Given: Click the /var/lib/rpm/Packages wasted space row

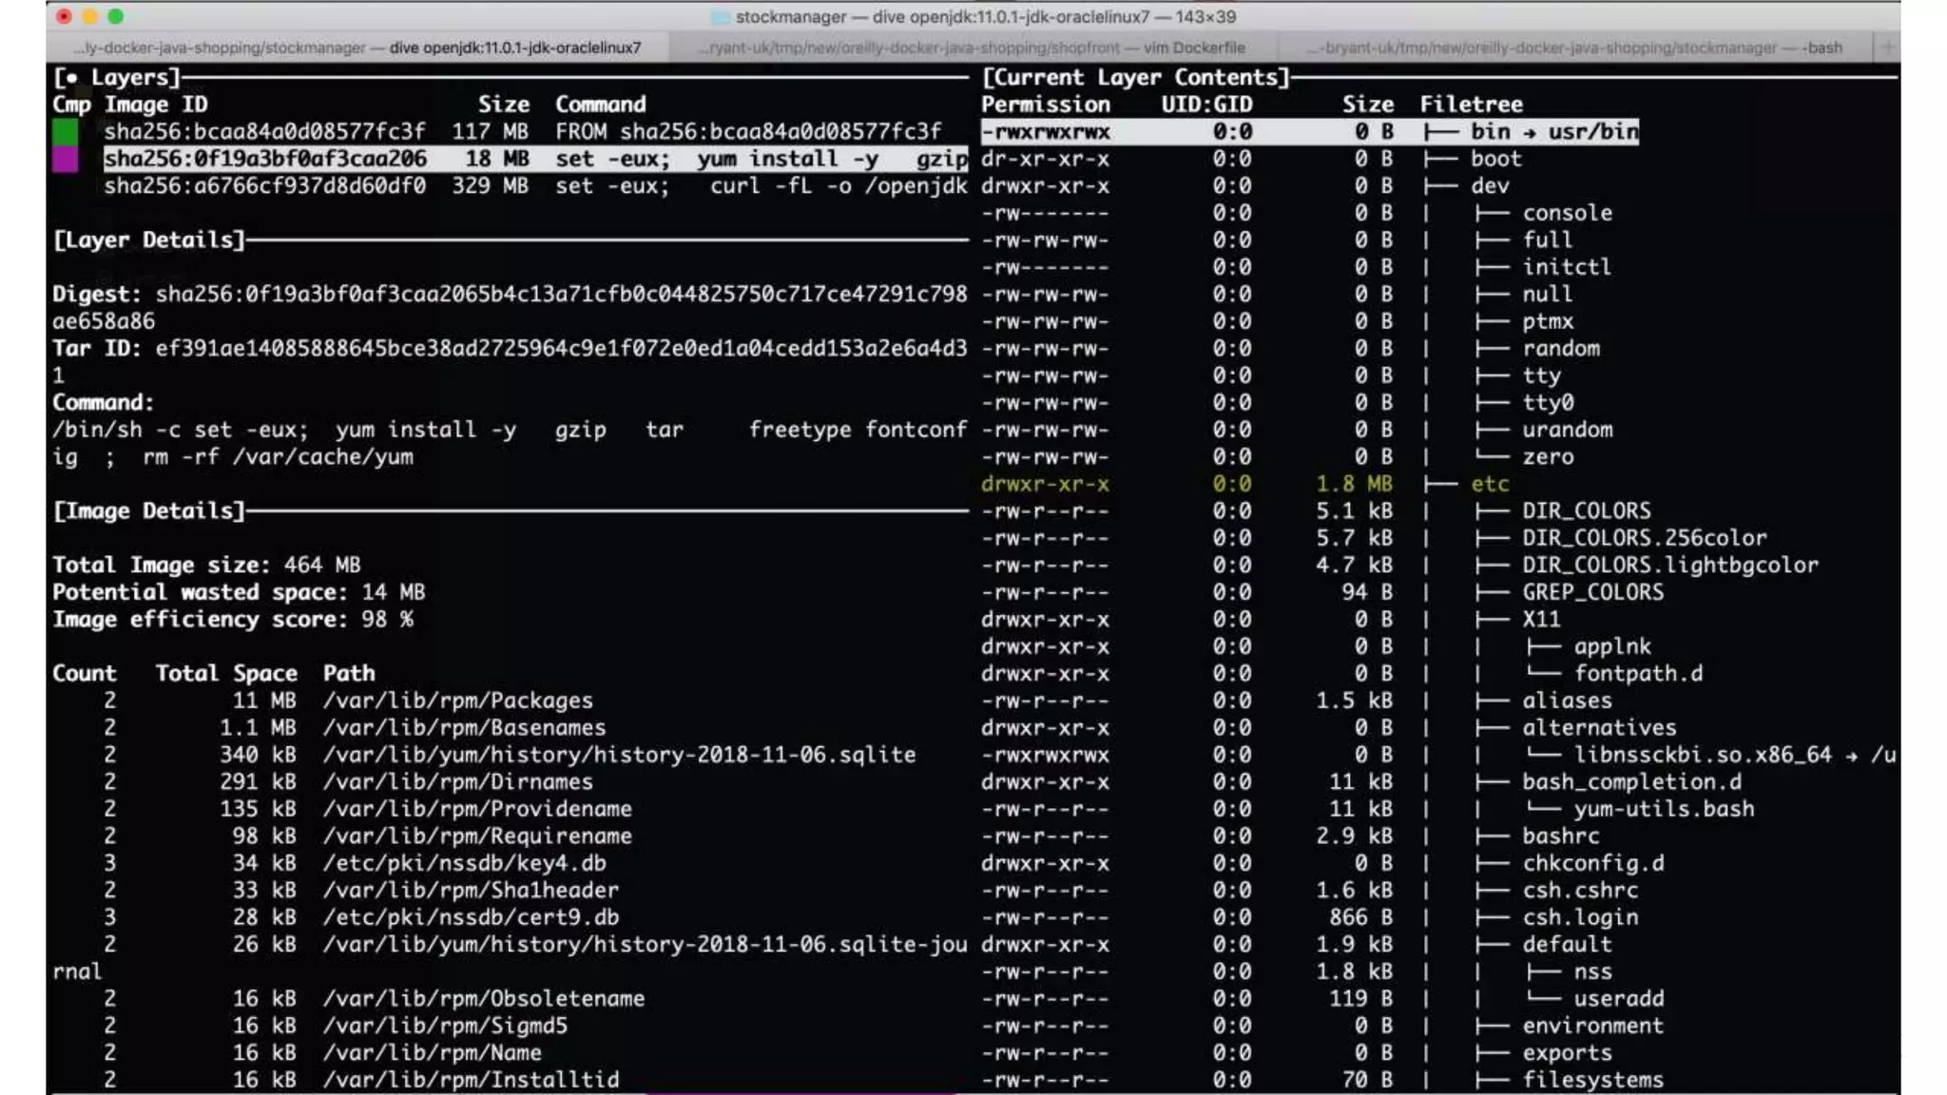Looking at the screenshot, I should [x=457, y=701].
